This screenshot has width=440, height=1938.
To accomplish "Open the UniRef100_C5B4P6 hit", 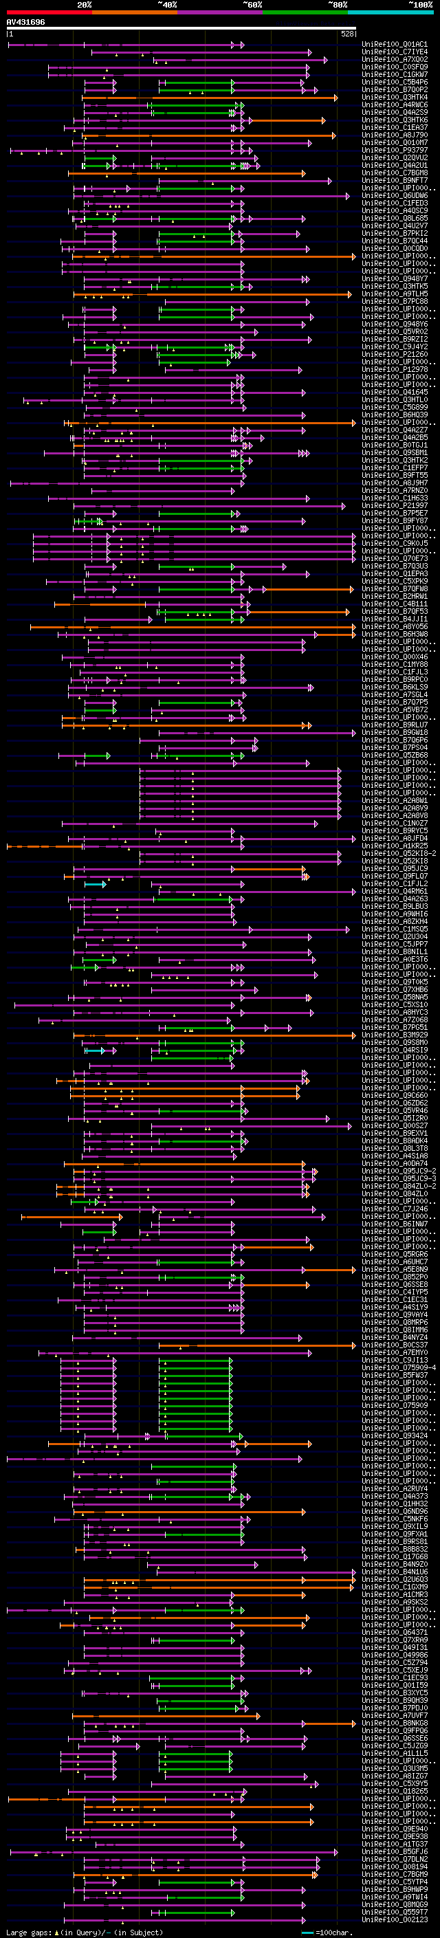I will 394,82.
